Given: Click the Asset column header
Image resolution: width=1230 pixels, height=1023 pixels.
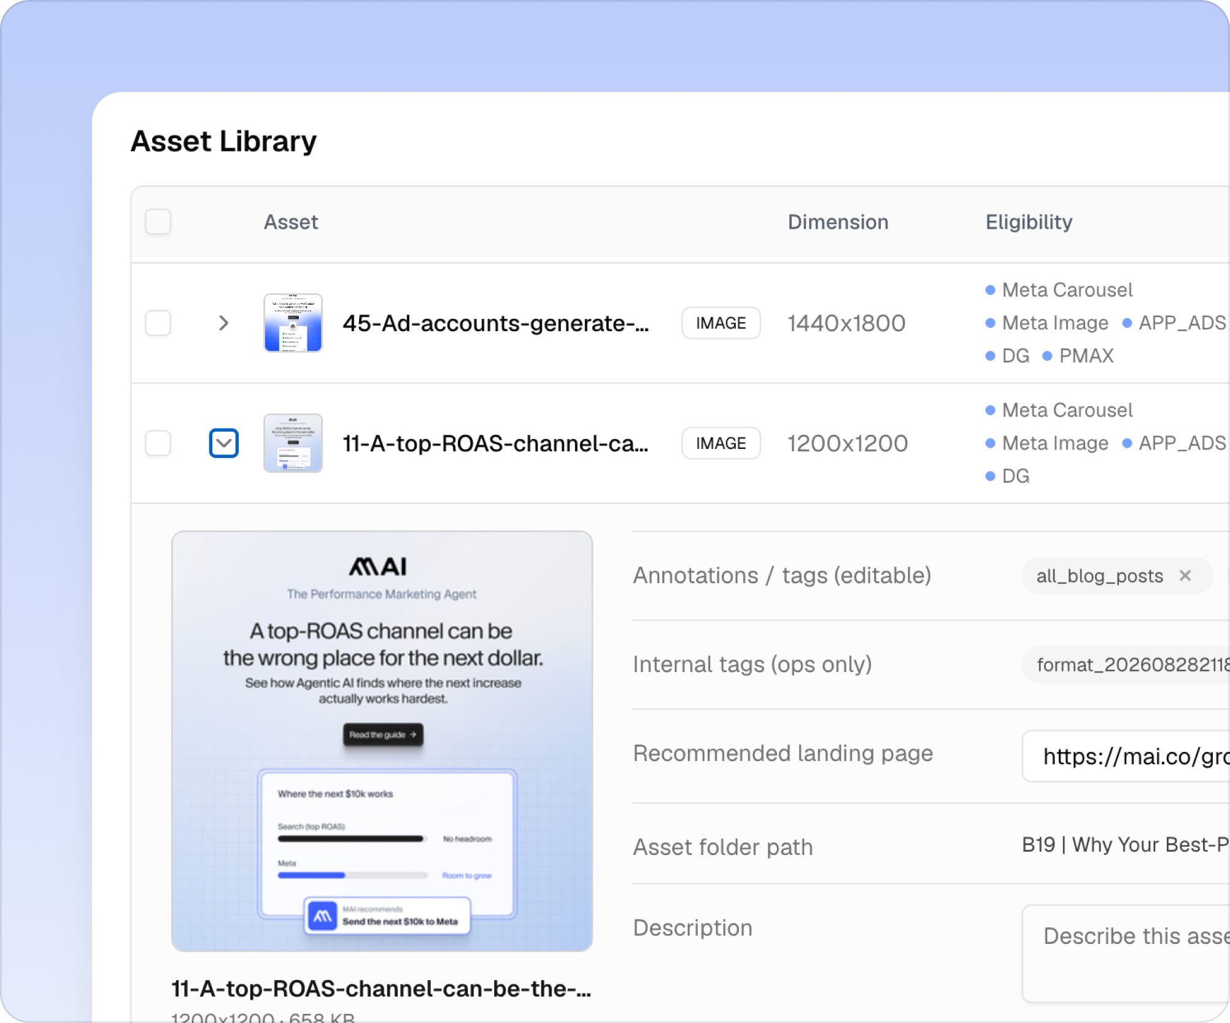Looking at the screenshot, I should pos(291,222).
